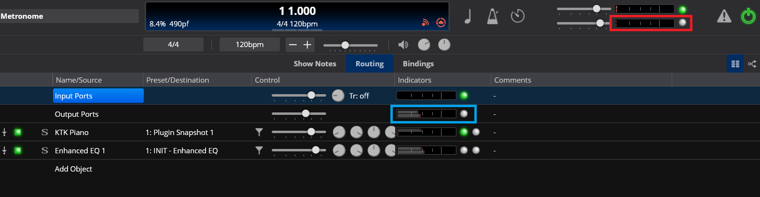The image size is (760, 197).
Task: Click the Output Ports gain slider
Action: (299, 114)
